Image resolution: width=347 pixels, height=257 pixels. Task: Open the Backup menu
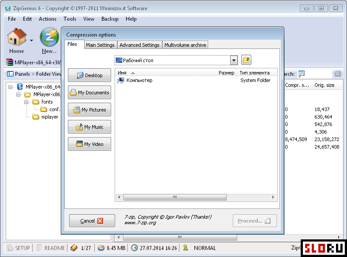pos(110,19)
